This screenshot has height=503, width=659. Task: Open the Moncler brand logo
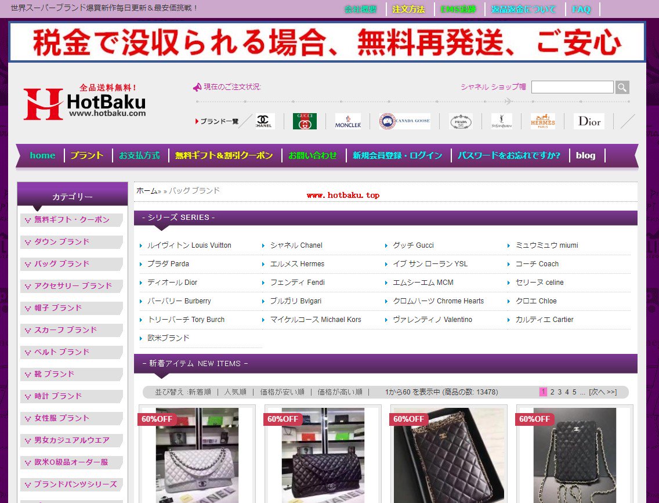point(348,121)
